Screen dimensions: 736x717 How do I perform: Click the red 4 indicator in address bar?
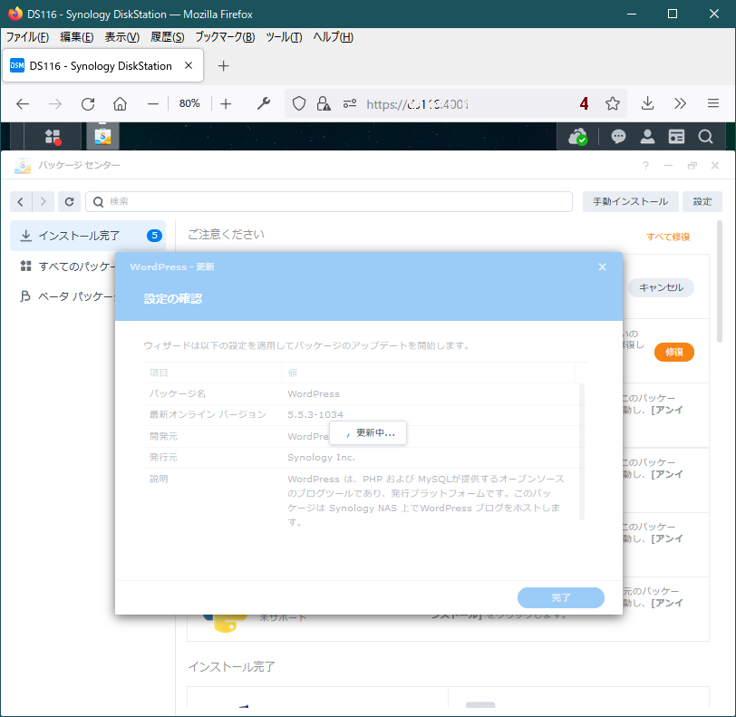(x=584, y=103)
